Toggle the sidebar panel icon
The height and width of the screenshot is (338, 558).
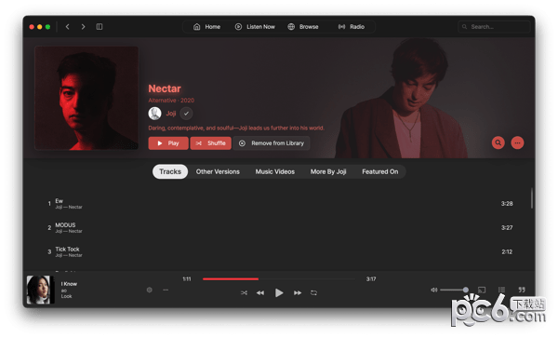tap(100, 27)
